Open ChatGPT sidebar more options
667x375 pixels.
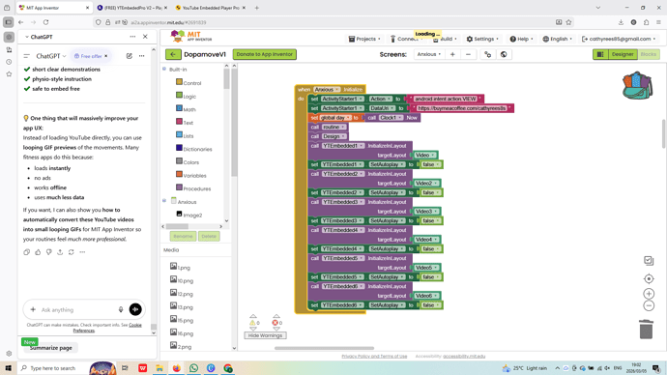[x=132, y=37]
